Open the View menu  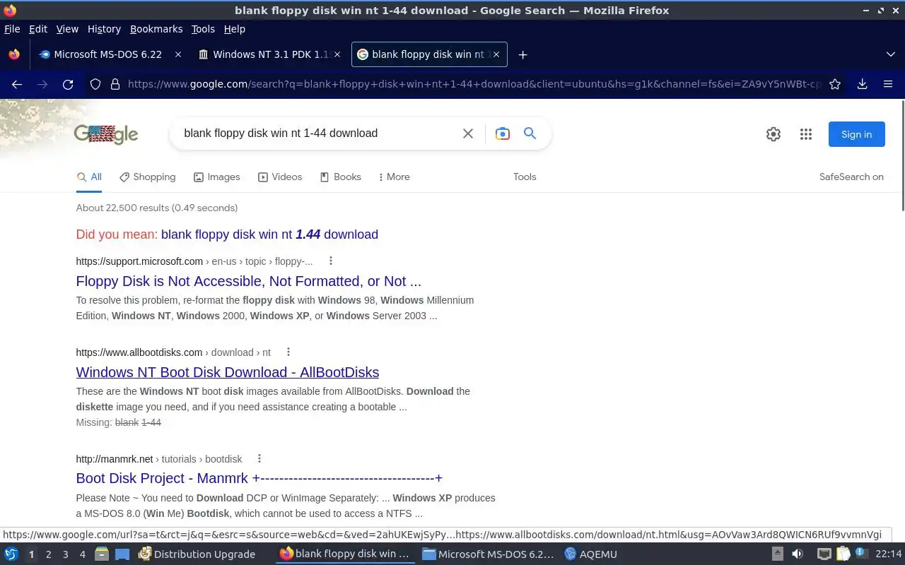[67, 29]
